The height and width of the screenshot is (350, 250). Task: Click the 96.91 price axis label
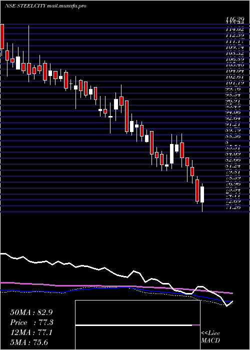point(234,101)
